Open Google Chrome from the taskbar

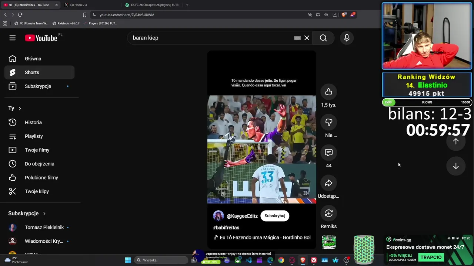point(281,260)
